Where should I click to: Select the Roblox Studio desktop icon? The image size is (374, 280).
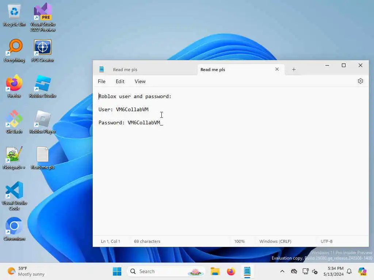[x=42, y=86]
